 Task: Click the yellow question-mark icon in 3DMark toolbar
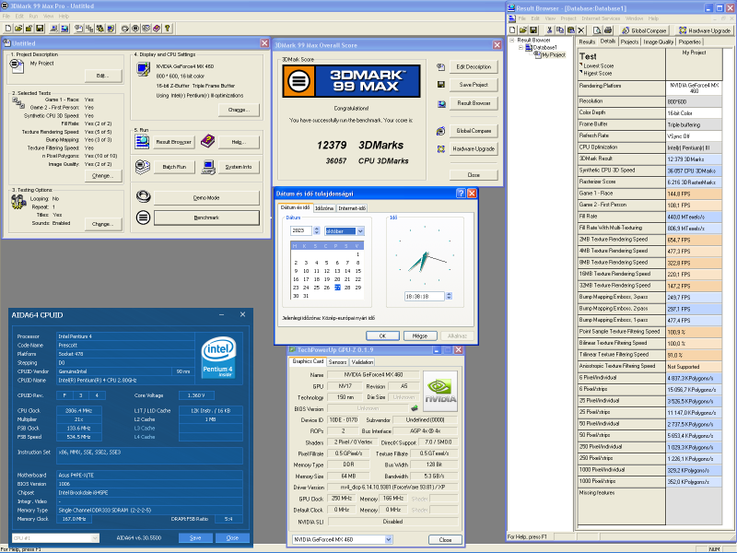point(168,29)
